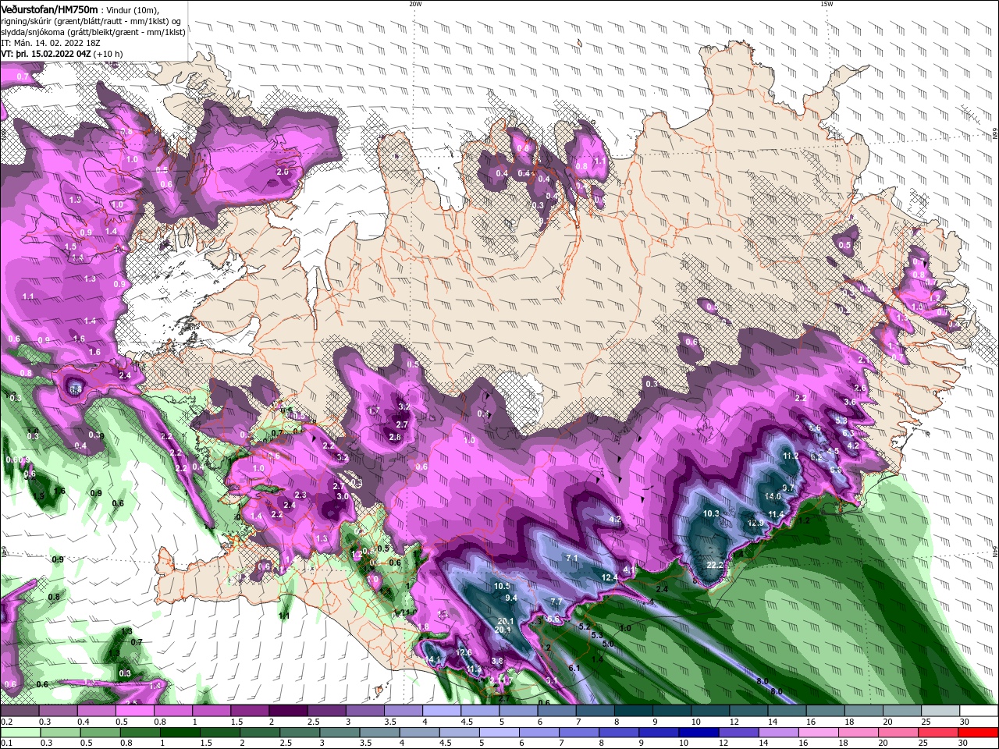The width and height of the screenshot is (999, 749).
Task: Click the 12.9 precipitation value on map
Action: (x=755, y=523)
